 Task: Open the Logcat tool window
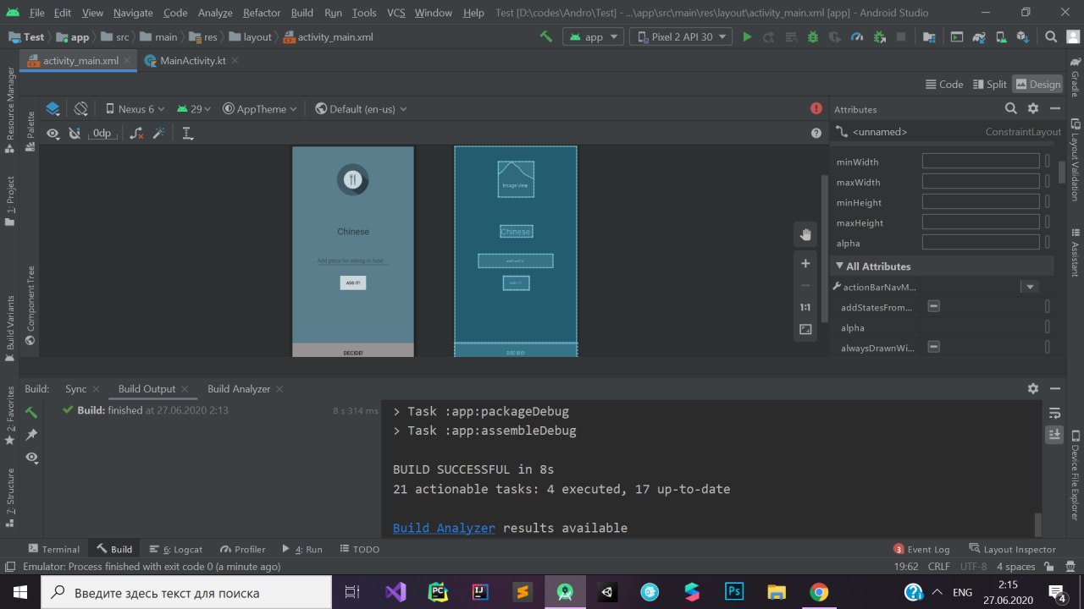(x=176, y=549)
